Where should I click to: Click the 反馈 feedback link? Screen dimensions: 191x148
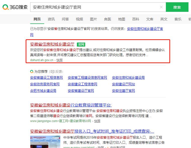coord(59,71)
